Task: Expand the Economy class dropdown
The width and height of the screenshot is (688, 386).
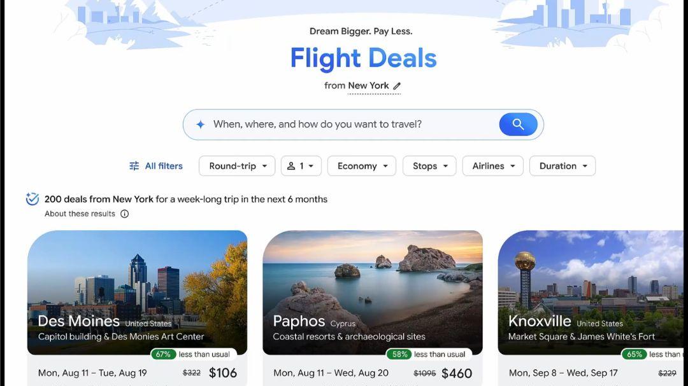Action: [362, 166]
